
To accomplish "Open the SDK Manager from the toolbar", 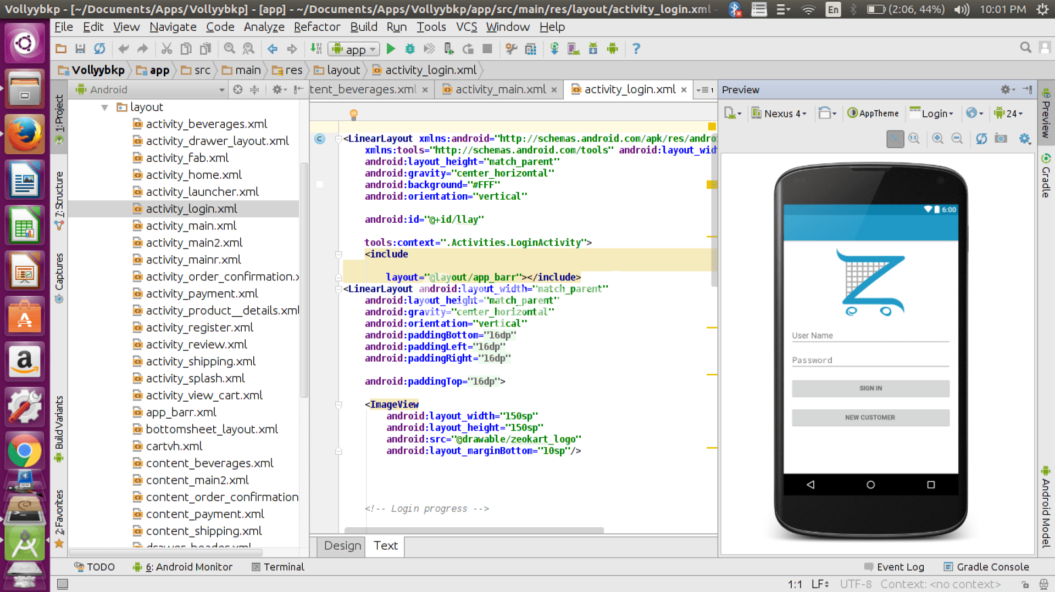I will coord(593,49).
